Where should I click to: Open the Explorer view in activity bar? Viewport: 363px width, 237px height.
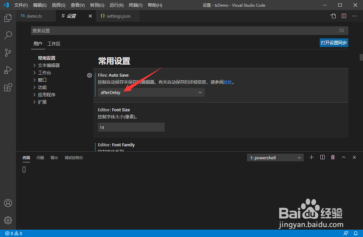8,18
